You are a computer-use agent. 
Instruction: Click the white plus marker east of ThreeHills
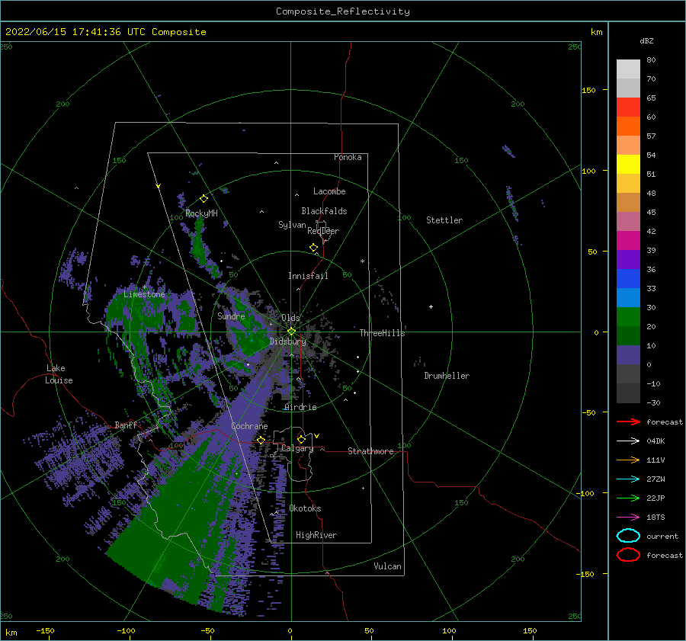pos(431,306)
